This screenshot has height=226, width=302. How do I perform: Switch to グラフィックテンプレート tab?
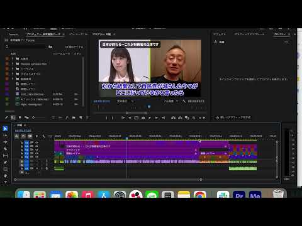coord(249,34)
